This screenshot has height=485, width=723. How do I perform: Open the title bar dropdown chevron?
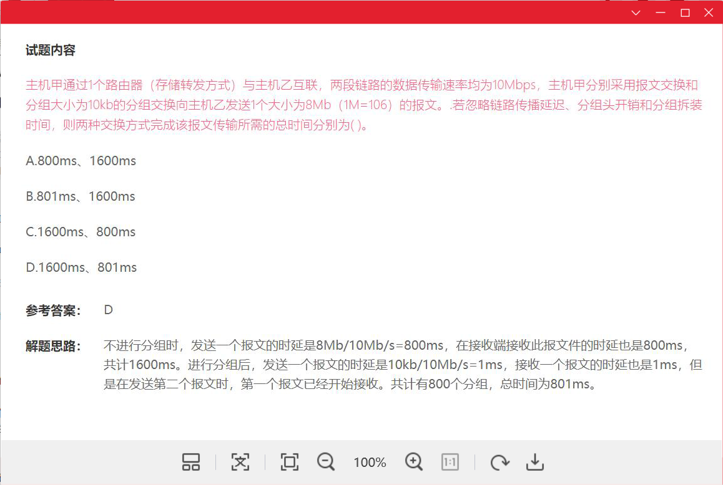pyautogui.click(x=636, y=12)
